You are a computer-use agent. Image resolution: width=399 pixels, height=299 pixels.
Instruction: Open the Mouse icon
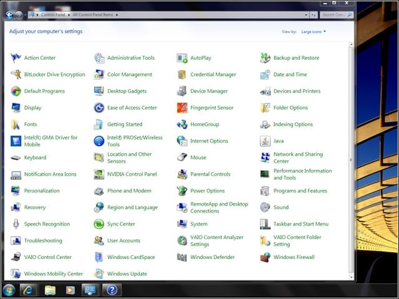182,158
